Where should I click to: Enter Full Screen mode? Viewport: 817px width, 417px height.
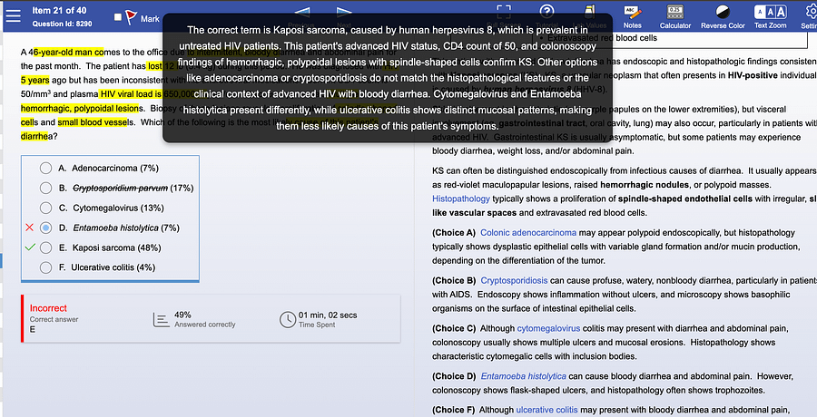(503, 13)
